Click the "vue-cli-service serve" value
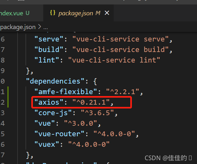The width and height of the screenshot is (197, 164). pos(120,39)
